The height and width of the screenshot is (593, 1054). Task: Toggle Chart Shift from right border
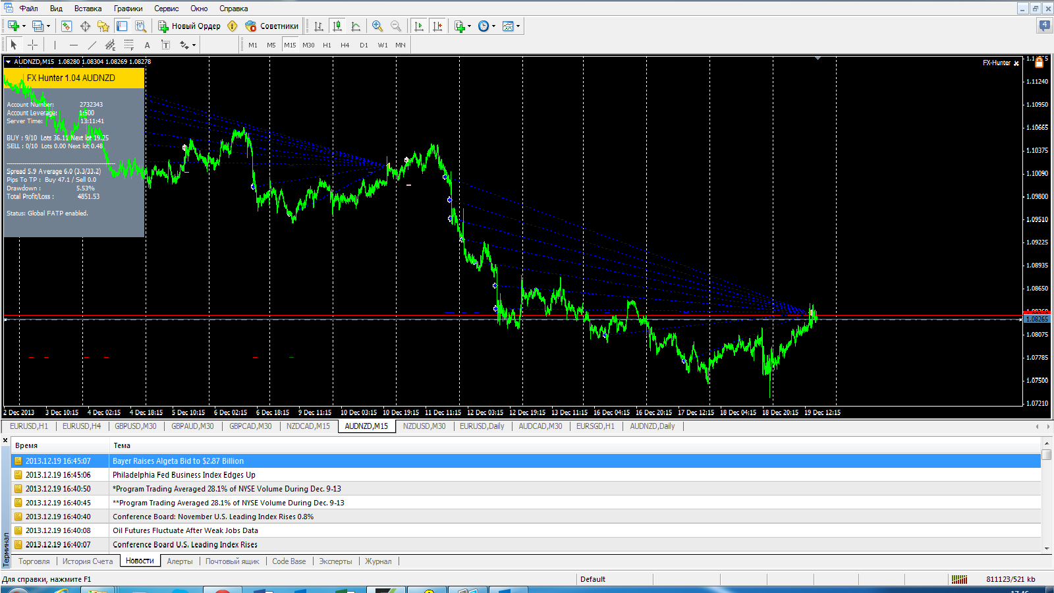(x=437, y=26)
